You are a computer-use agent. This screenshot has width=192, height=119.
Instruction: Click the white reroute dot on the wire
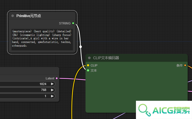[80, 47]
